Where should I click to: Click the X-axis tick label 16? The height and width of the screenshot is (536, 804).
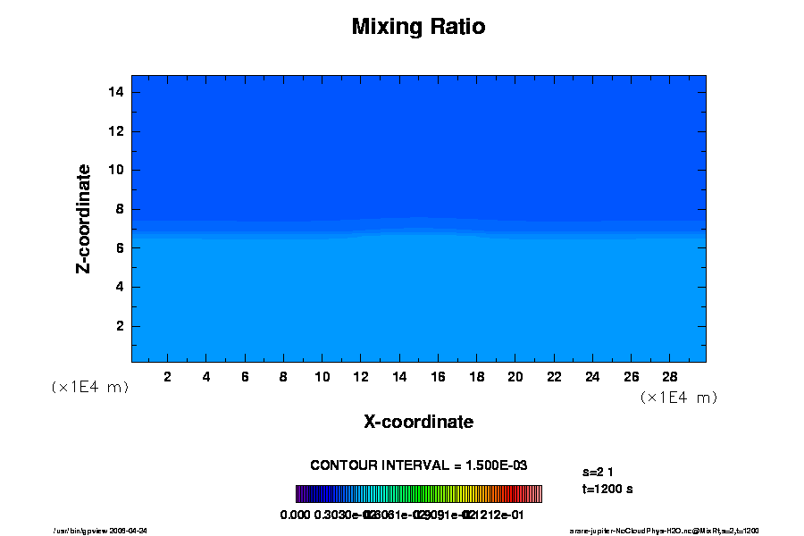pyautogui.click(x=438, y=377)
